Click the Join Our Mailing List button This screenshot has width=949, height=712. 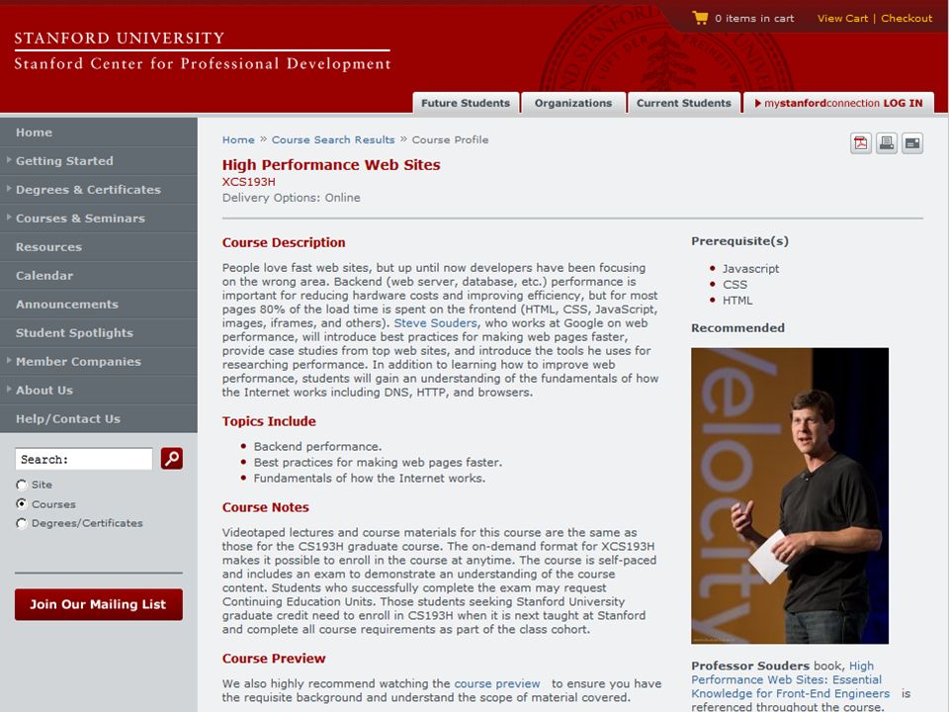pos(99,604)
